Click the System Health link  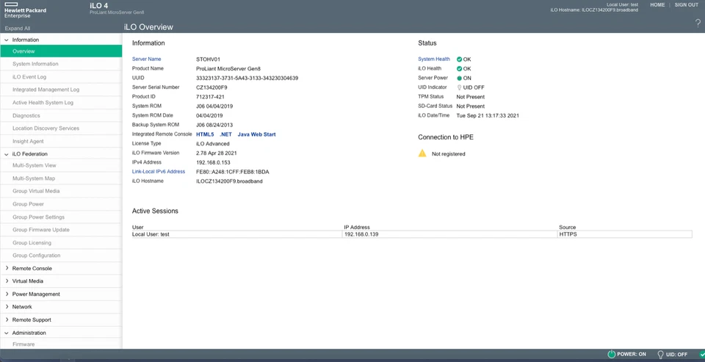click(434, 59)
